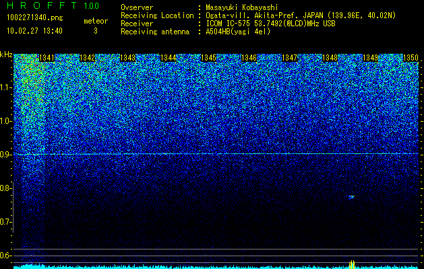Click the Ovserver label
424x269 pixels.
pos(137,7)
